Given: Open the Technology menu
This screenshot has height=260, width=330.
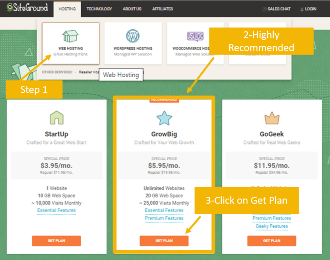Looking at the screenshot, I should pos(99,9).
